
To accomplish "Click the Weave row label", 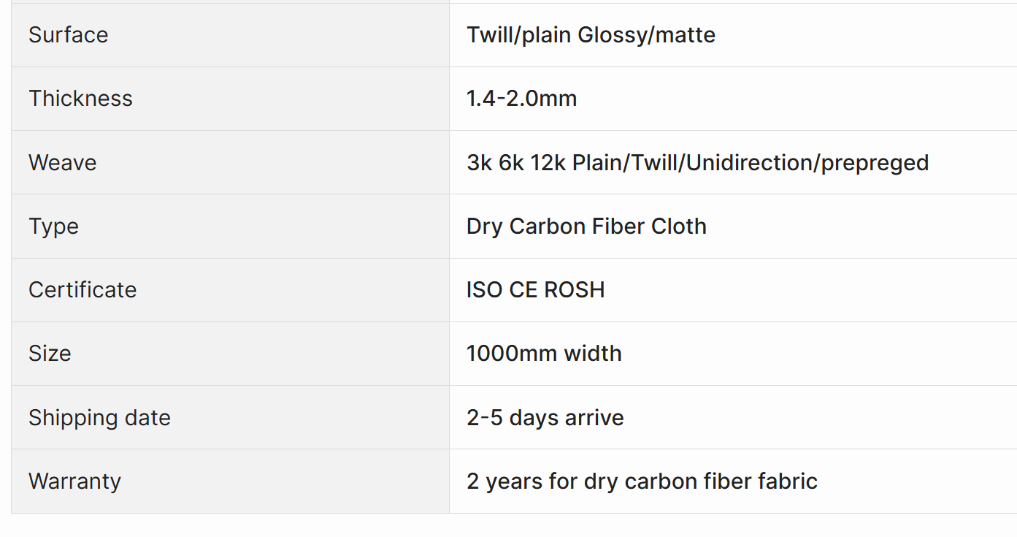I will pos(62,162).
